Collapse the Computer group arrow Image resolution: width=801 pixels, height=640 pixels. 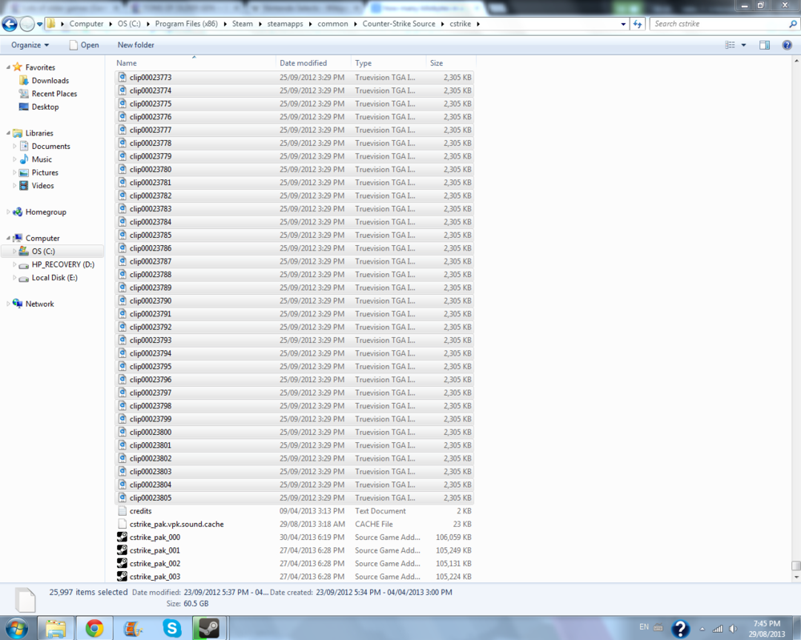8,239
